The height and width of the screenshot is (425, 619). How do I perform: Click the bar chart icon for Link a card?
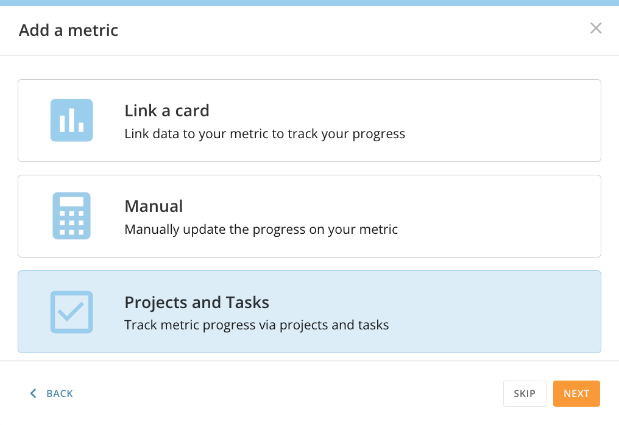(71, 121)
